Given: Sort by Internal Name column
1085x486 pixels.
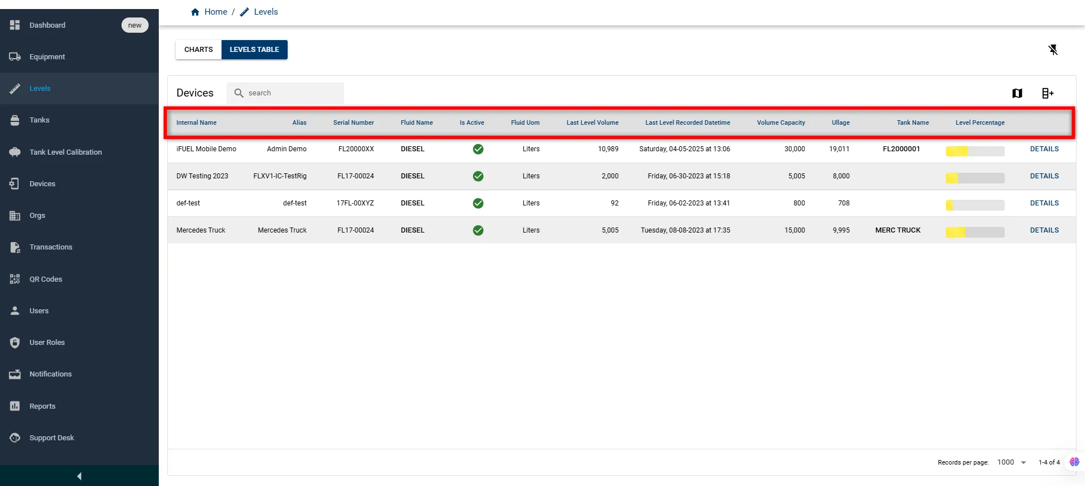Looking at the screenshot, I should coord(196,122).
